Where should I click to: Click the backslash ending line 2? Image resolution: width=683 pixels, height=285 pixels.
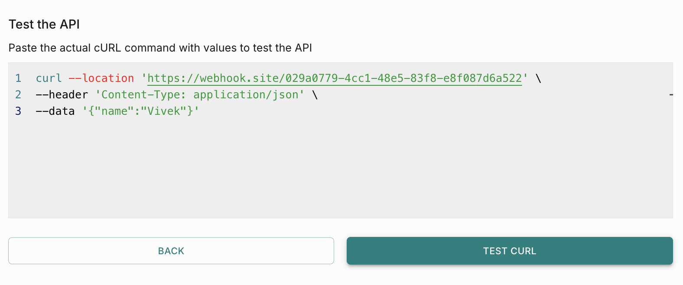[315, 95]
